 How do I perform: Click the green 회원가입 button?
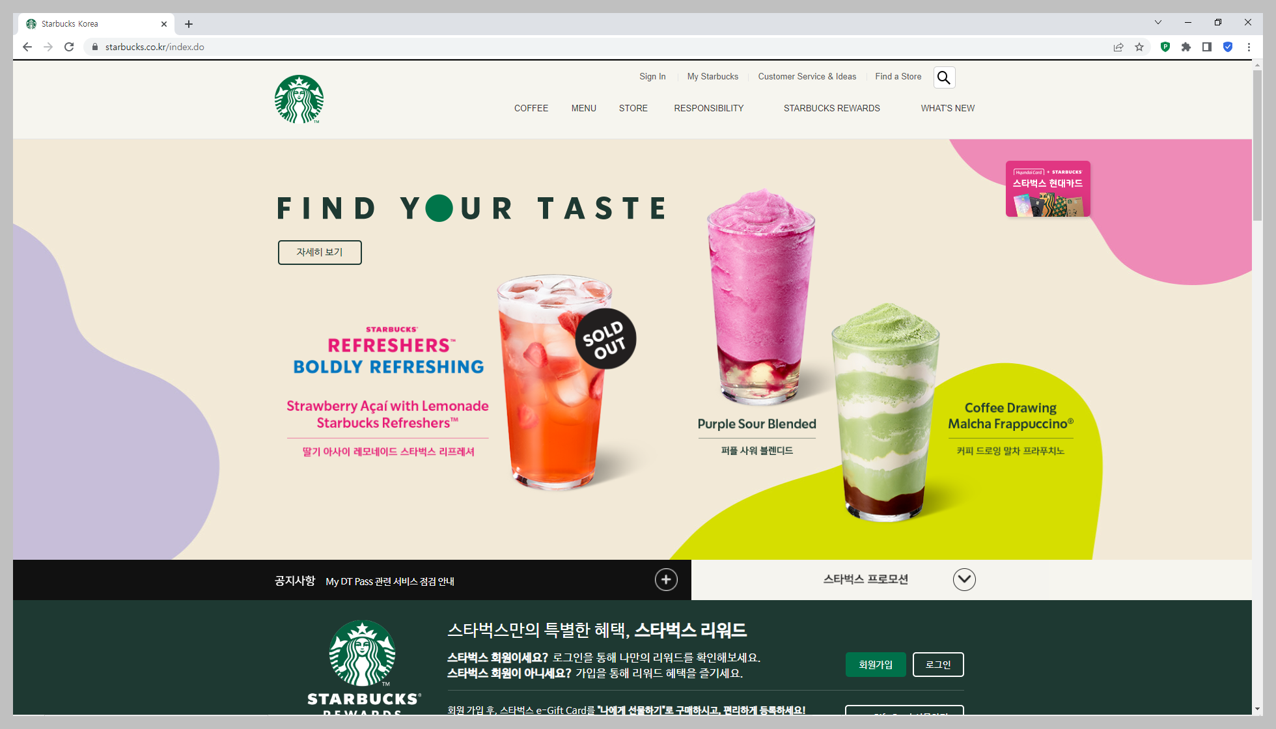coord(876,665)
